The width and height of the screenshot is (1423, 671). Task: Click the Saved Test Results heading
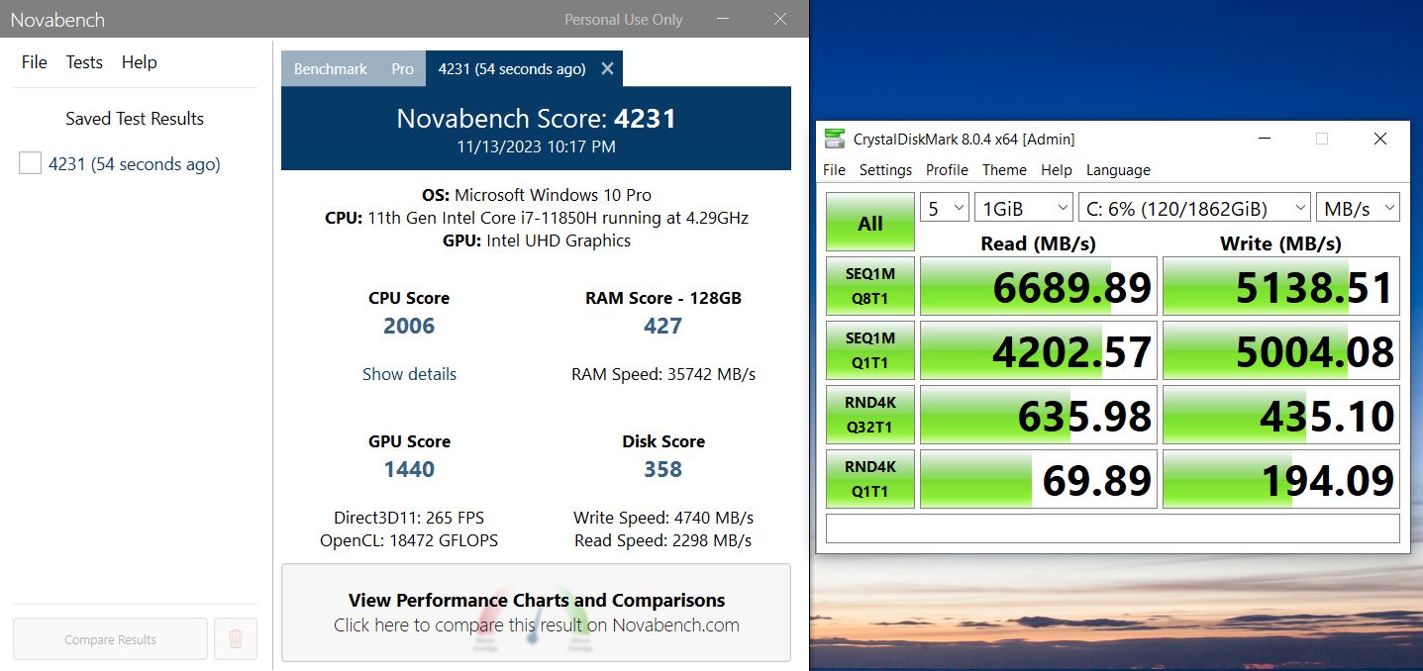(135, 119)
